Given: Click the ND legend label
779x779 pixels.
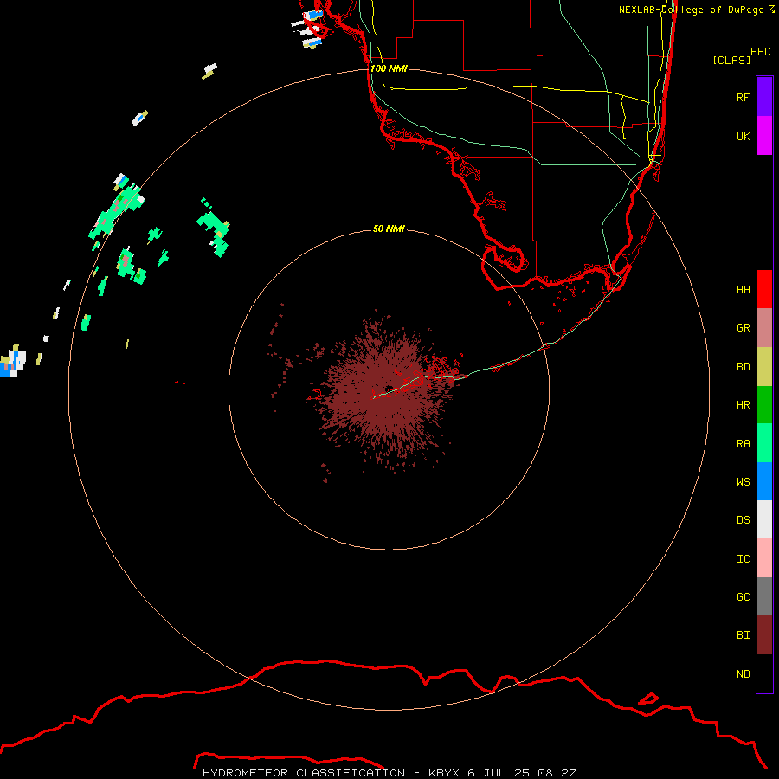Looking at the screenshot, I should 744,674.
